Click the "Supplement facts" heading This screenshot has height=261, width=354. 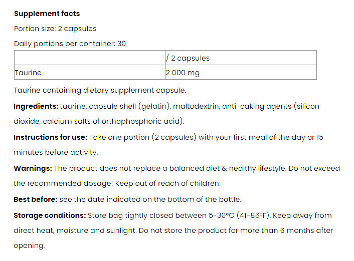[x=47, y=14]
